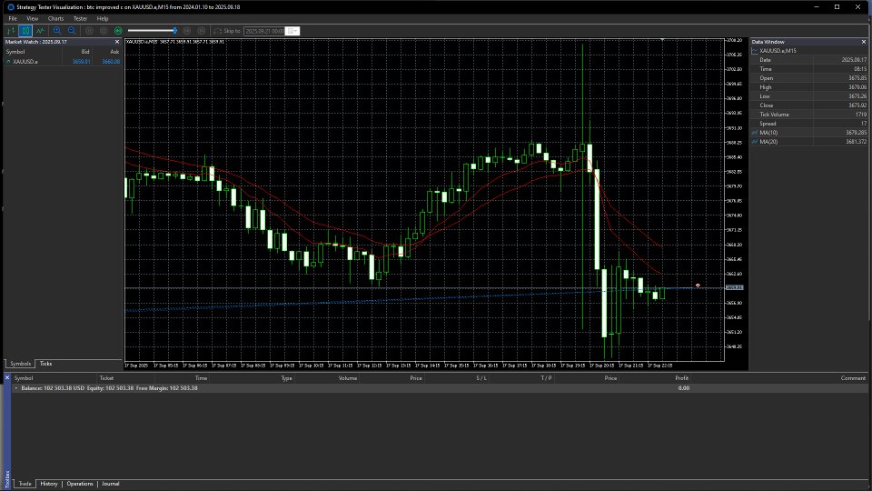Open the View menu

click(x=33, y=18)
